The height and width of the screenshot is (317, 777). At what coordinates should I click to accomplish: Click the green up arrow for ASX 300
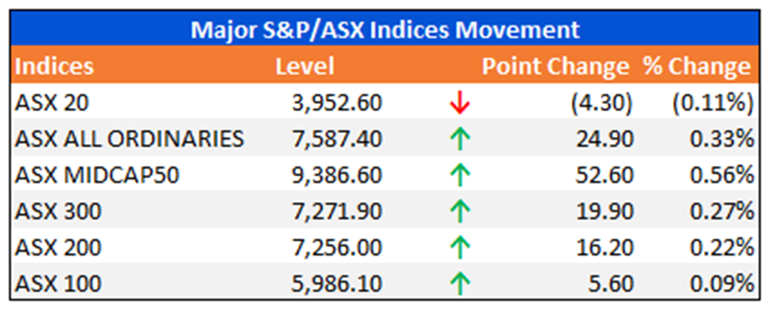click(460, 212)
